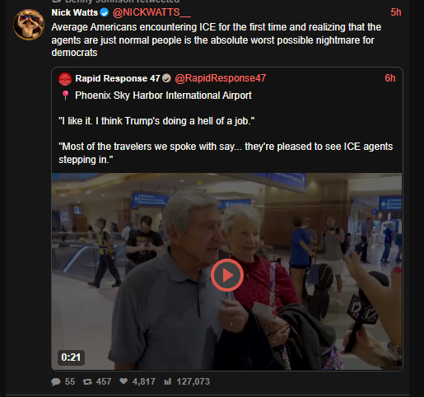Open the @NICKWATTS__ handle link
The width and height of the screenshot is (424, 397).
[x=151, y=12]
